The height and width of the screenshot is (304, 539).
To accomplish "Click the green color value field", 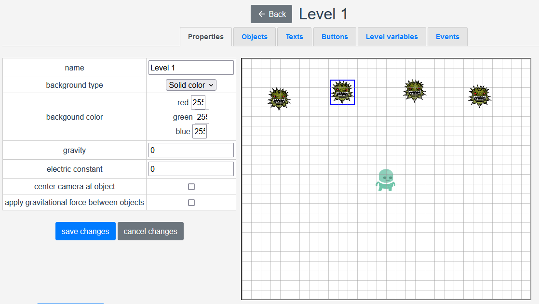I will (202, 117).
